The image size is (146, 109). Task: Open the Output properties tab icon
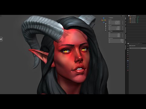coord(128,50)
